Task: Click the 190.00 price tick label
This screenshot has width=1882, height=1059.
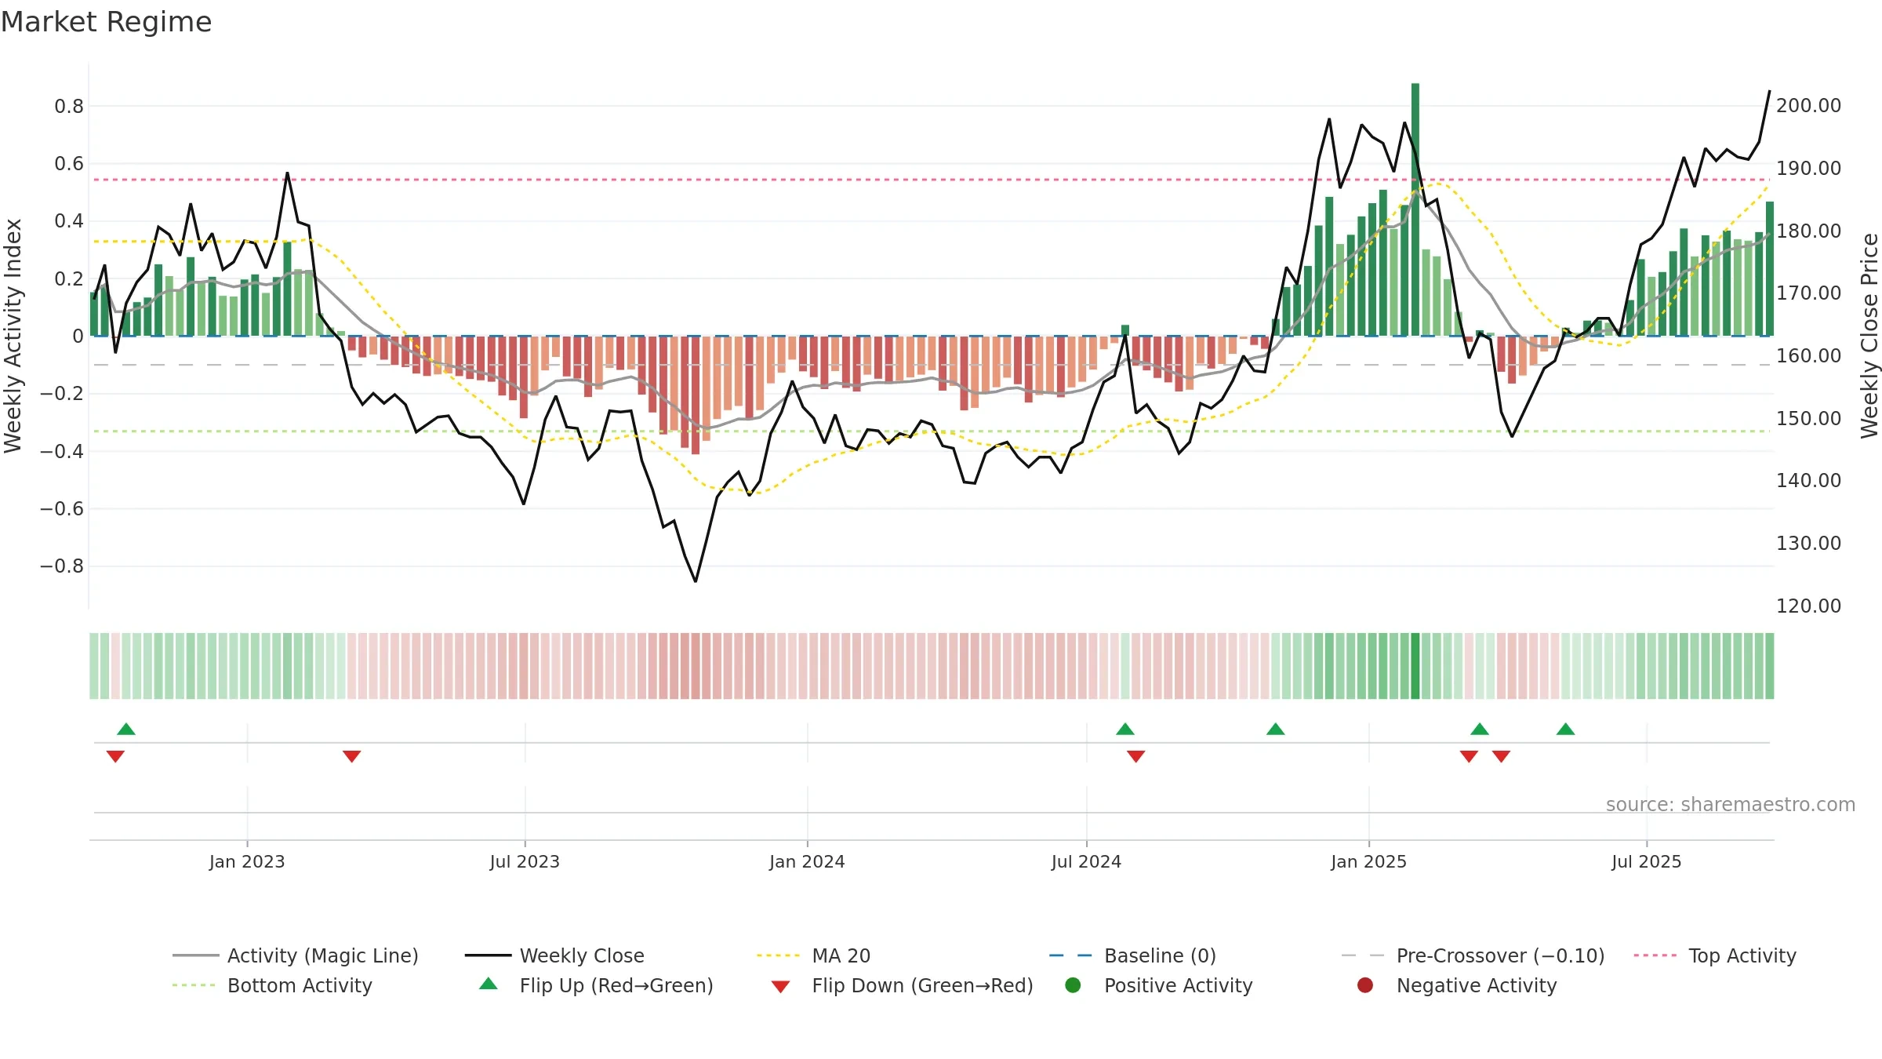Action: coord(1808,168)
